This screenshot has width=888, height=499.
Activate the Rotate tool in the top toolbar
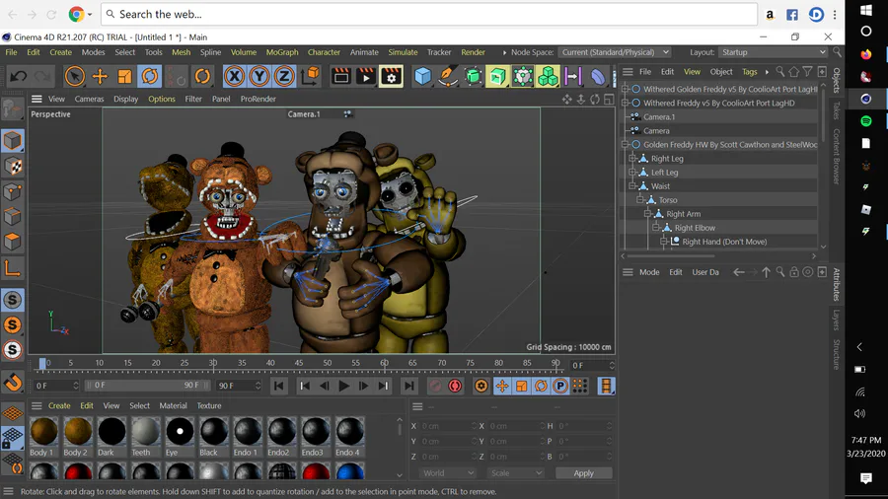point(150,76)
